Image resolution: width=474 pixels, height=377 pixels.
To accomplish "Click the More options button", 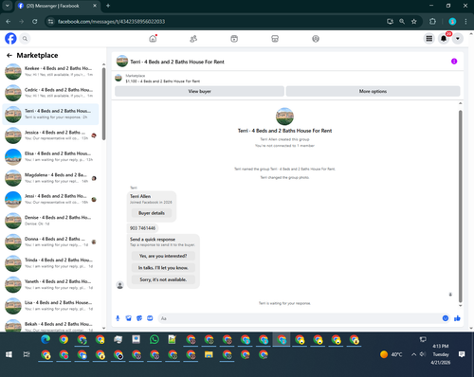I will [373, 91].
